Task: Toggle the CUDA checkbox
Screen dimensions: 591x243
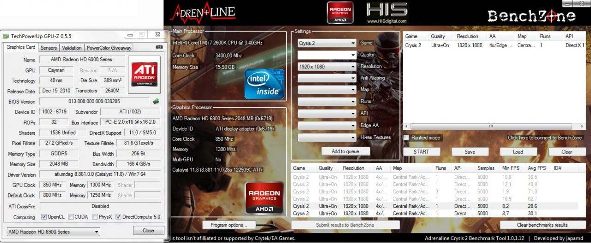Action: click(x=71, y=217)
